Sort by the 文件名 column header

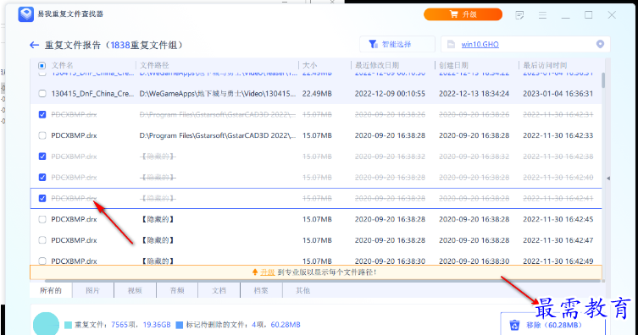point(62,65)
